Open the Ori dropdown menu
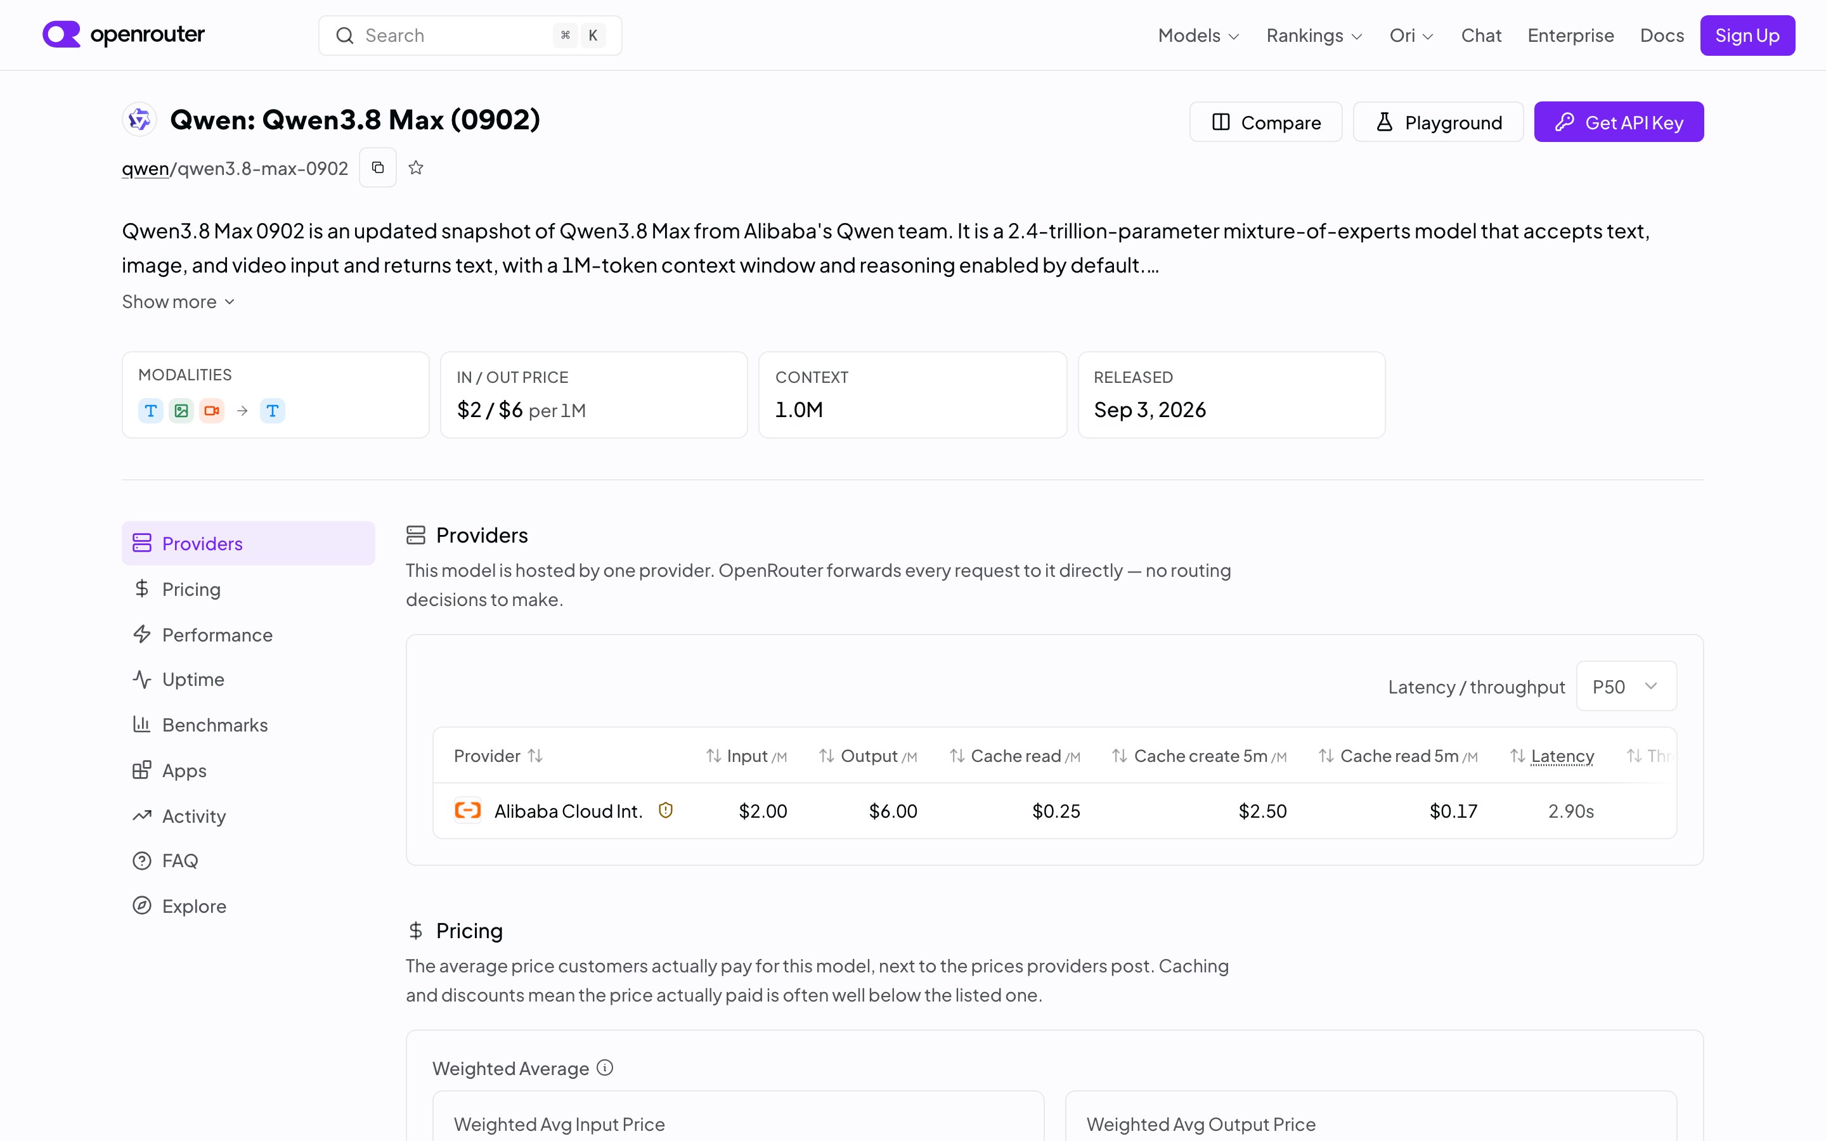The height and width of the screenshot is (1141, 1826). pyautogui.click(x=1411, y=35)
